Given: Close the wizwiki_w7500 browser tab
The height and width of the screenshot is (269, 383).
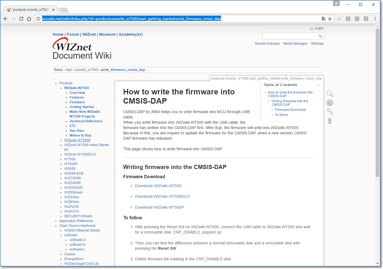Looking at the screenshot, I should (53, 10).
